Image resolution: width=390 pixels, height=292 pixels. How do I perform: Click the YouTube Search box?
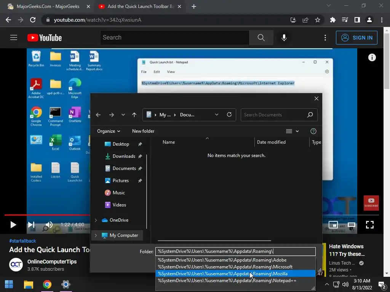174,38
